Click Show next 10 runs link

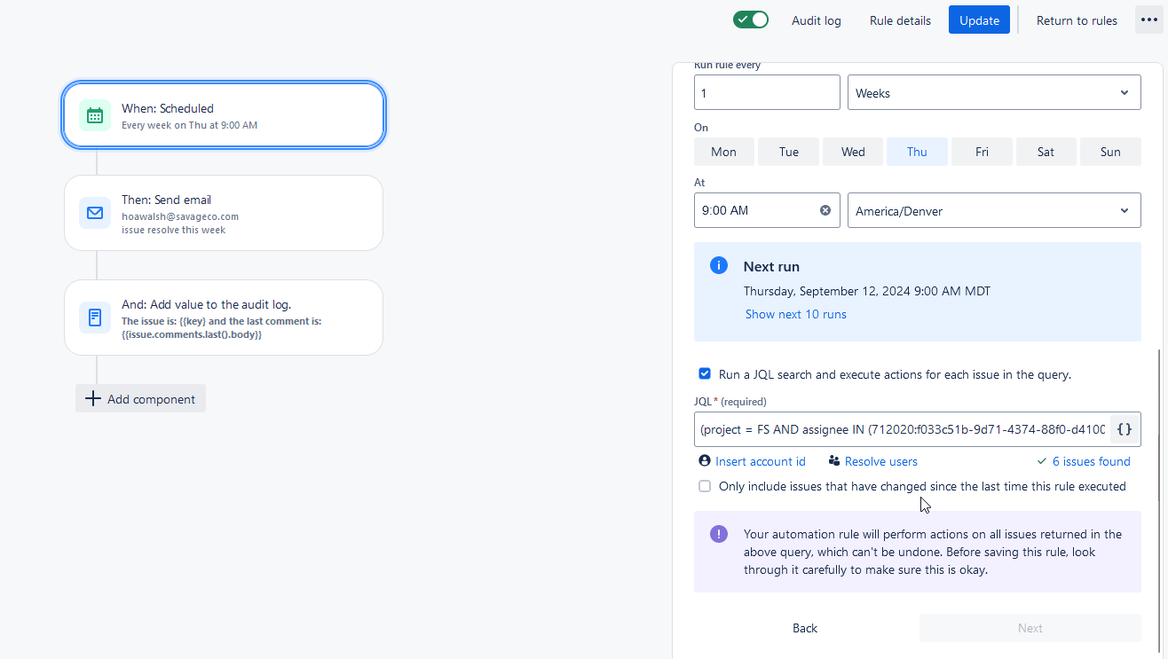796,314
